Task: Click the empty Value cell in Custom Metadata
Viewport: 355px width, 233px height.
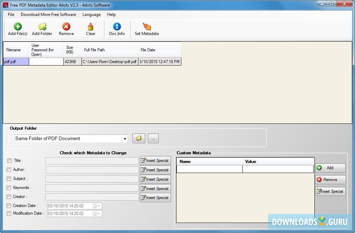Action: coord(278,169)
